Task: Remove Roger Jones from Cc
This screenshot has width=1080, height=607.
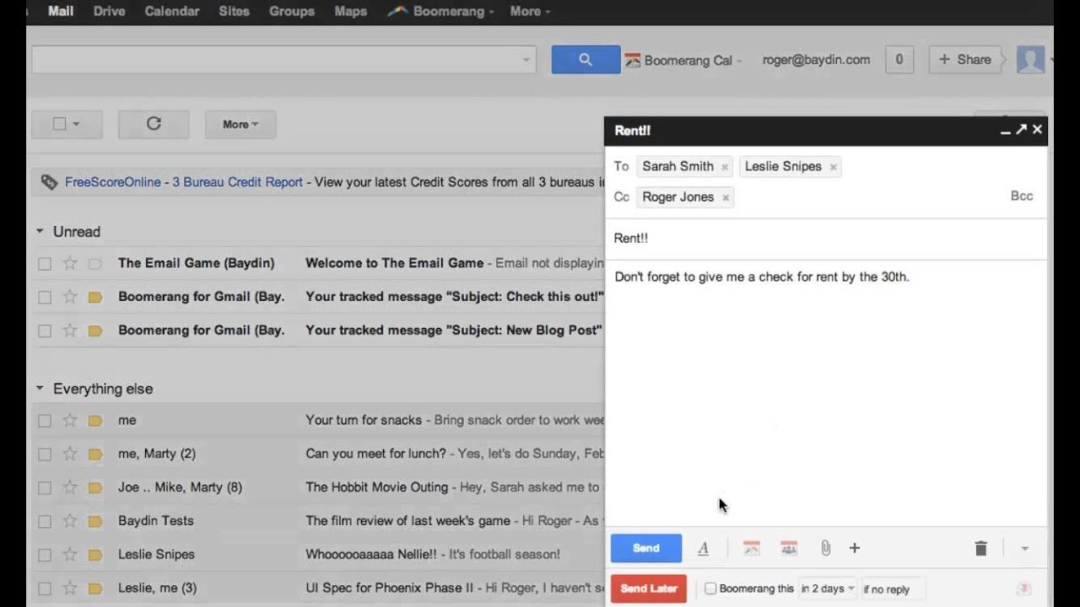Action: [x=725, y=197]
